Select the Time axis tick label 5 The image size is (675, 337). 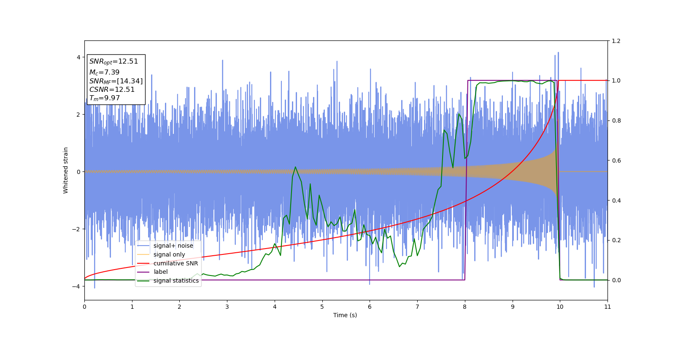[322, 307]
